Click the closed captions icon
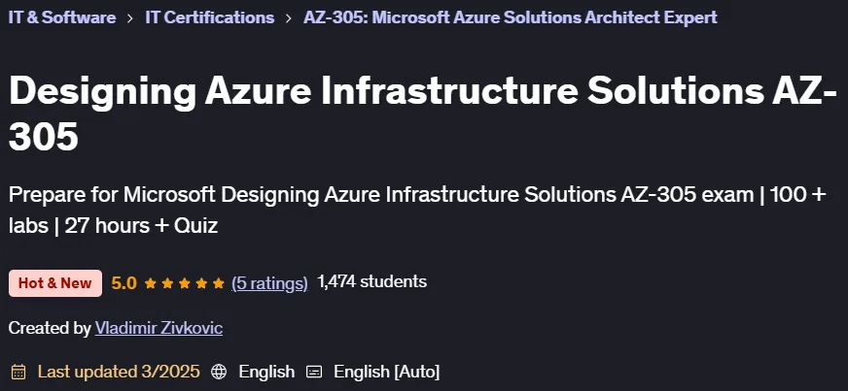 pos(314,372)
